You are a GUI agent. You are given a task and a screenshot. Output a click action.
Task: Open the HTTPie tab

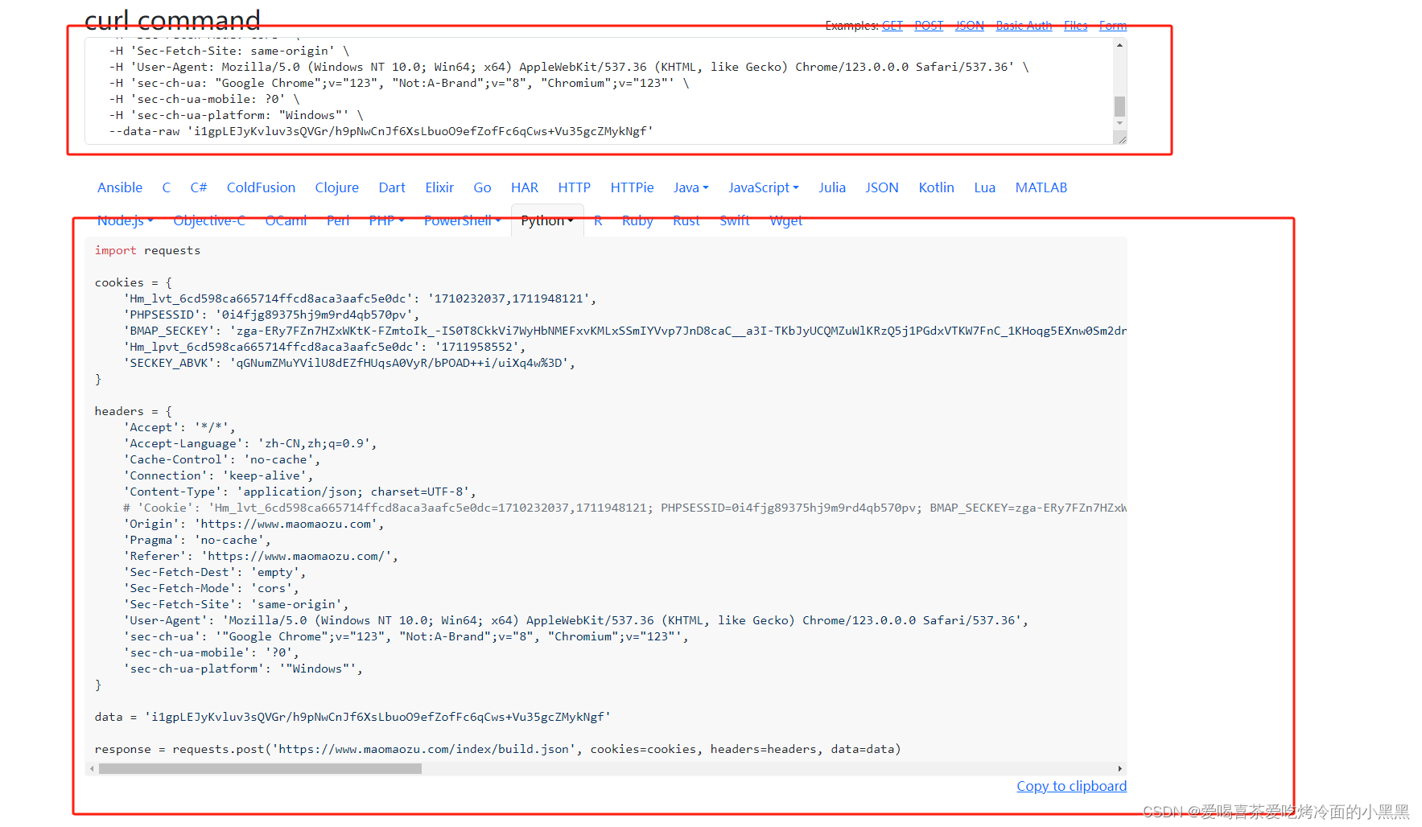click(632, 187)
